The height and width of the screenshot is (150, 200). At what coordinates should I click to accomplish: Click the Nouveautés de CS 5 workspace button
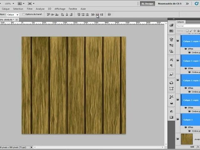[x=170, y=4]
